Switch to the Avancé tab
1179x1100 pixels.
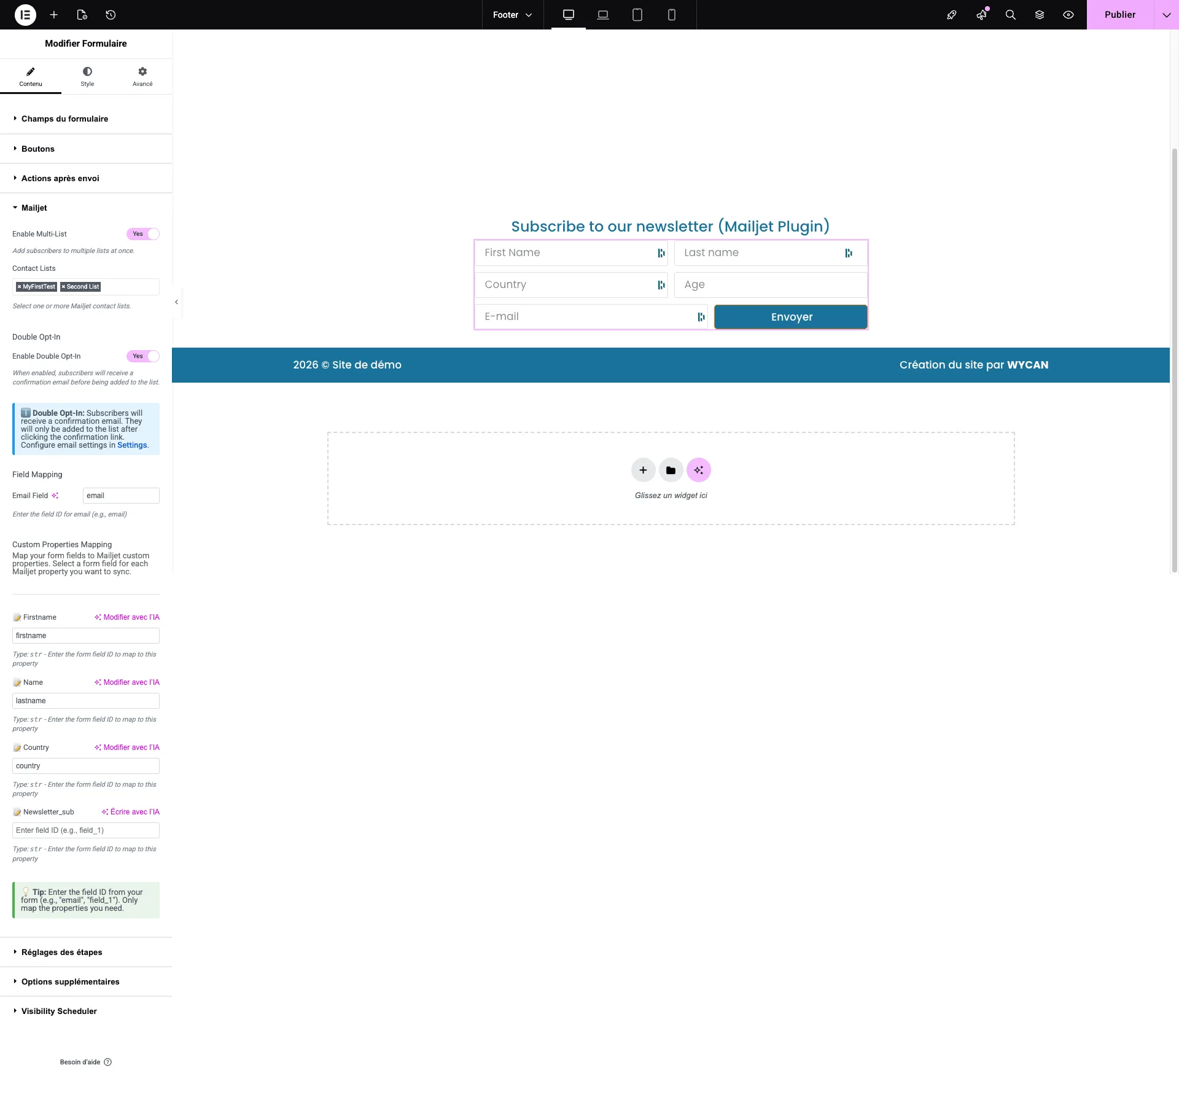142,76
